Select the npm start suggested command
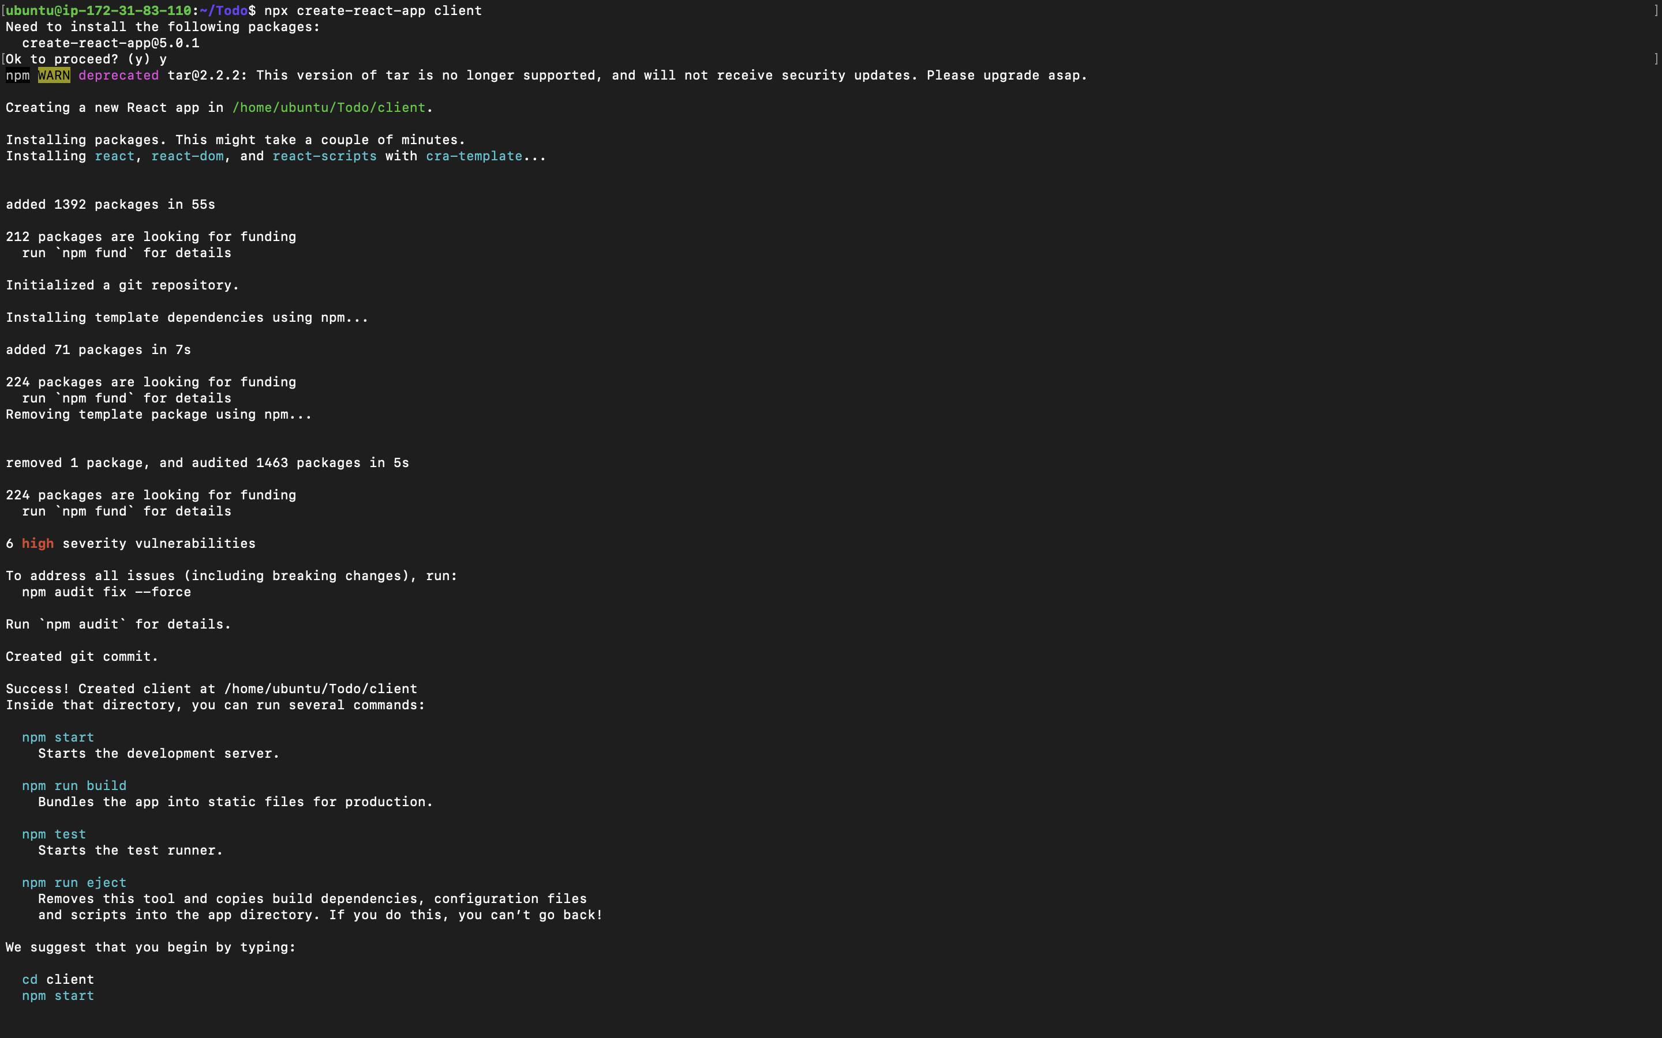Image resolution: width=1662 pixels, height=1038 pixels. tap(58, 736)
